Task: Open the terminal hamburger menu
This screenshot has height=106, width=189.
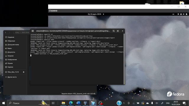Action: (x=118, y=31)
